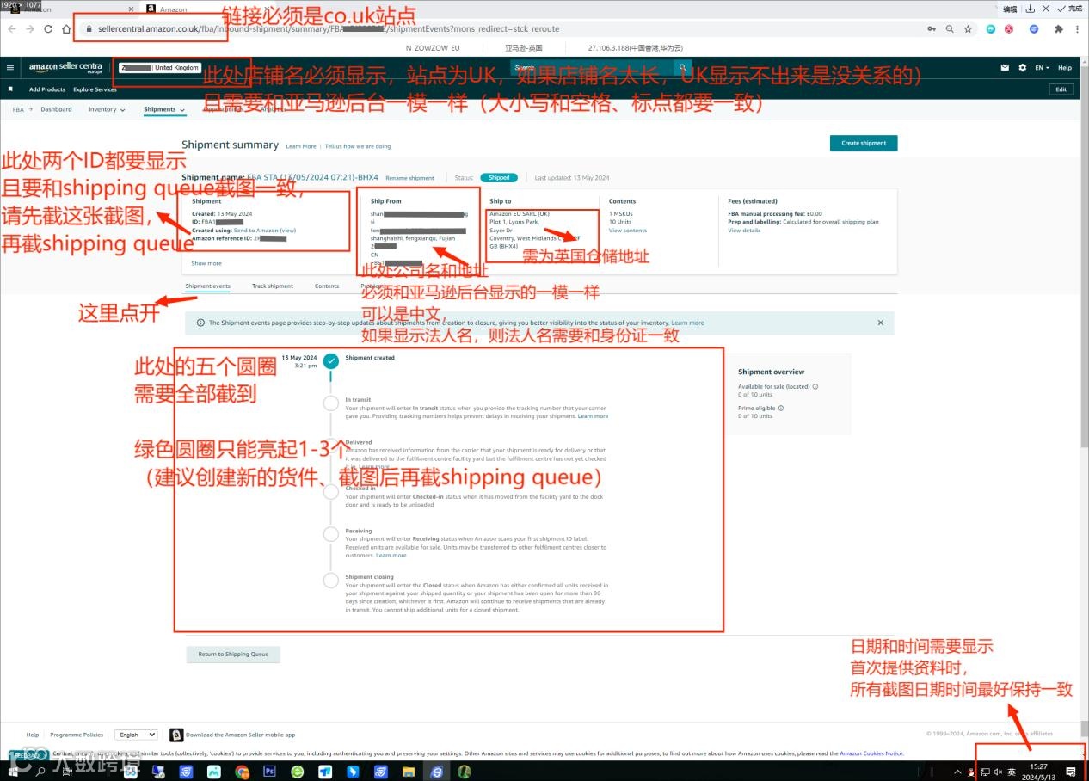Click the View details fees link
Image resolution: width=1089 pixels, height=781 pixels.
click(744, 231)
